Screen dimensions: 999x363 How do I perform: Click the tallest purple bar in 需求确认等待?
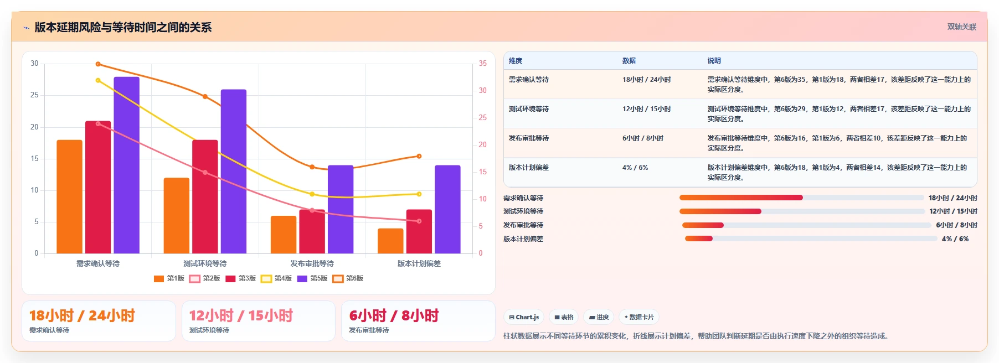(127, 165)
